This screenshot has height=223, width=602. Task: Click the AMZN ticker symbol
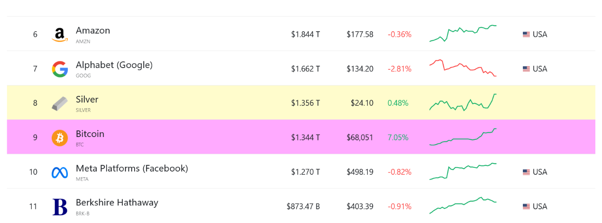coord(83,42)
